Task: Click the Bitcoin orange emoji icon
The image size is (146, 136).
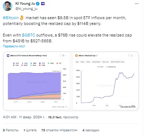Action: (x=22, y=18)
